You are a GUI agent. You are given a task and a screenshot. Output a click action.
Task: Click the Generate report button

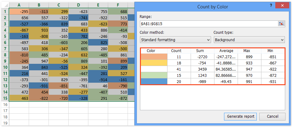tap(240, 116)
